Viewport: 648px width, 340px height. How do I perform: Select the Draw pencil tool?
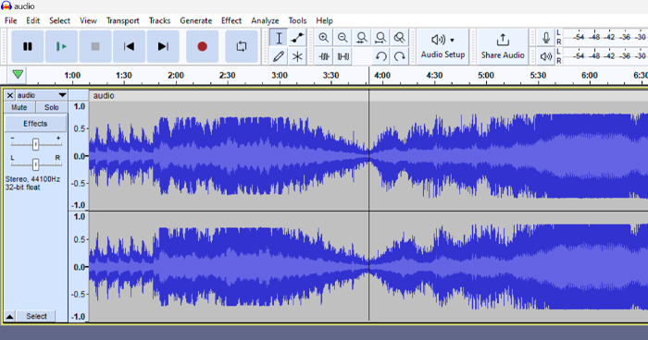point(279,56)
